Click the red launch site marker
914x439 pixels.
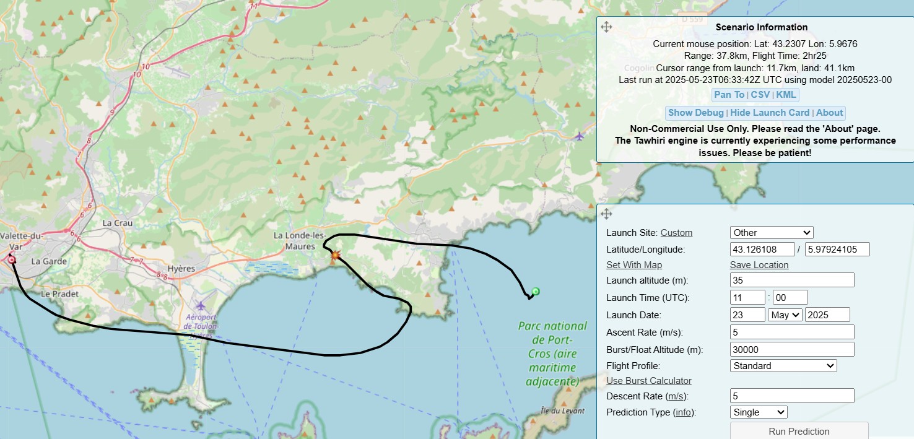point(12,260)
